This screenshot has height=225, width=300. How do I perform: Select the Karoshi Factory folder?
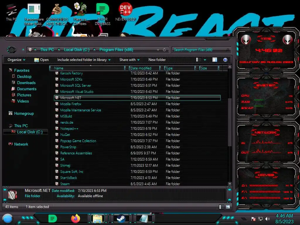point(137,73)
